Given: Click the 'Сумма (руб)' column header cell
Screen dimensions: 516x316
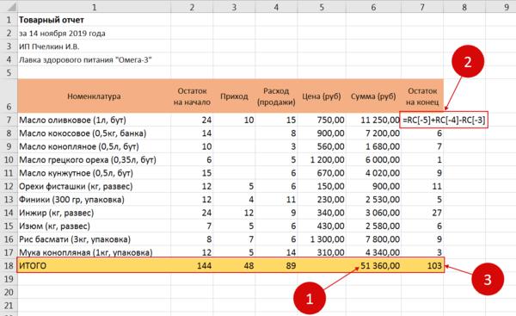Looking at the screenshot, I should [373, 96].
